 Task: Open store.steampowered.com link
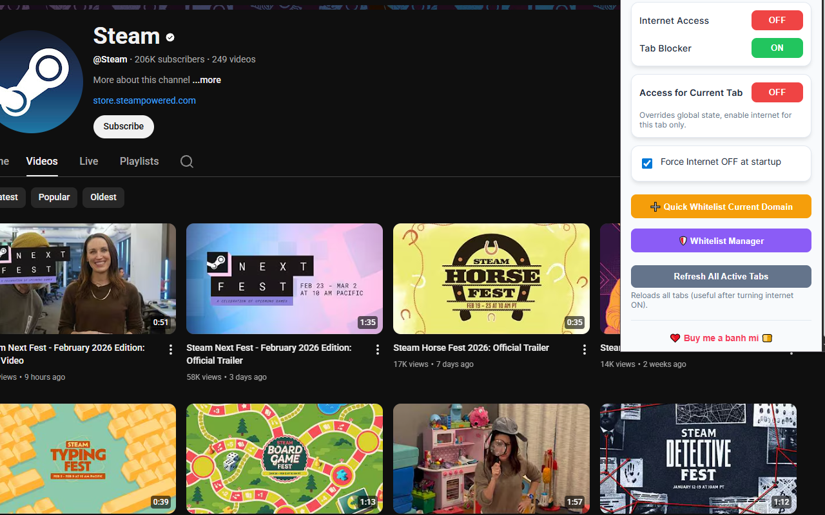[144, 100]
